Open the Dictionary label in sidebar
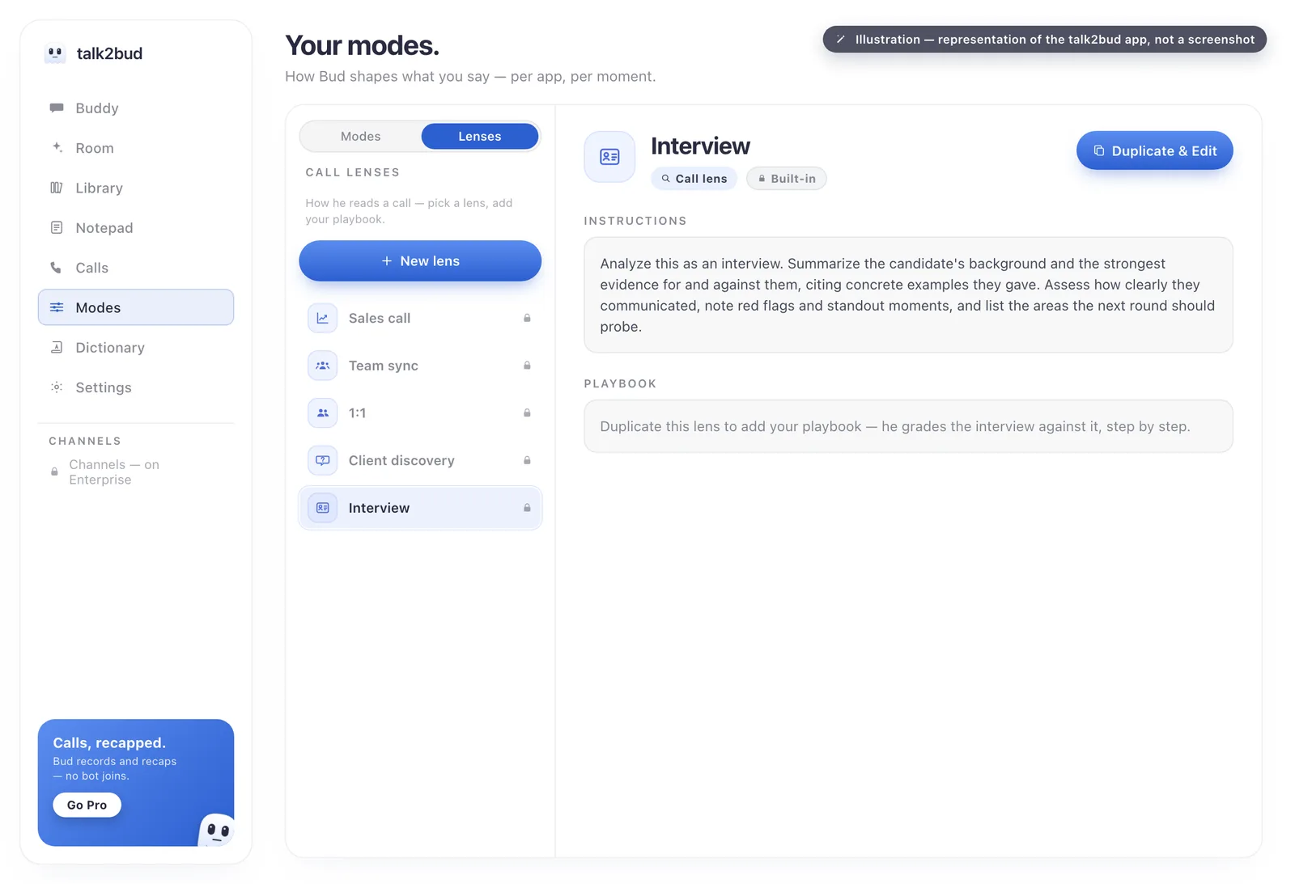The height and width of the screenshot is (884, 1295). click(110, 347)
